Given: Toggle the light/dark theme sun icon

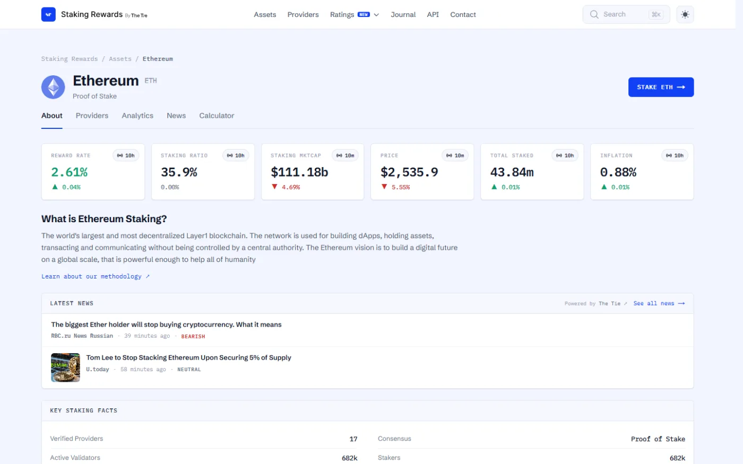Looking at the screenshot, I should point(685,14).
